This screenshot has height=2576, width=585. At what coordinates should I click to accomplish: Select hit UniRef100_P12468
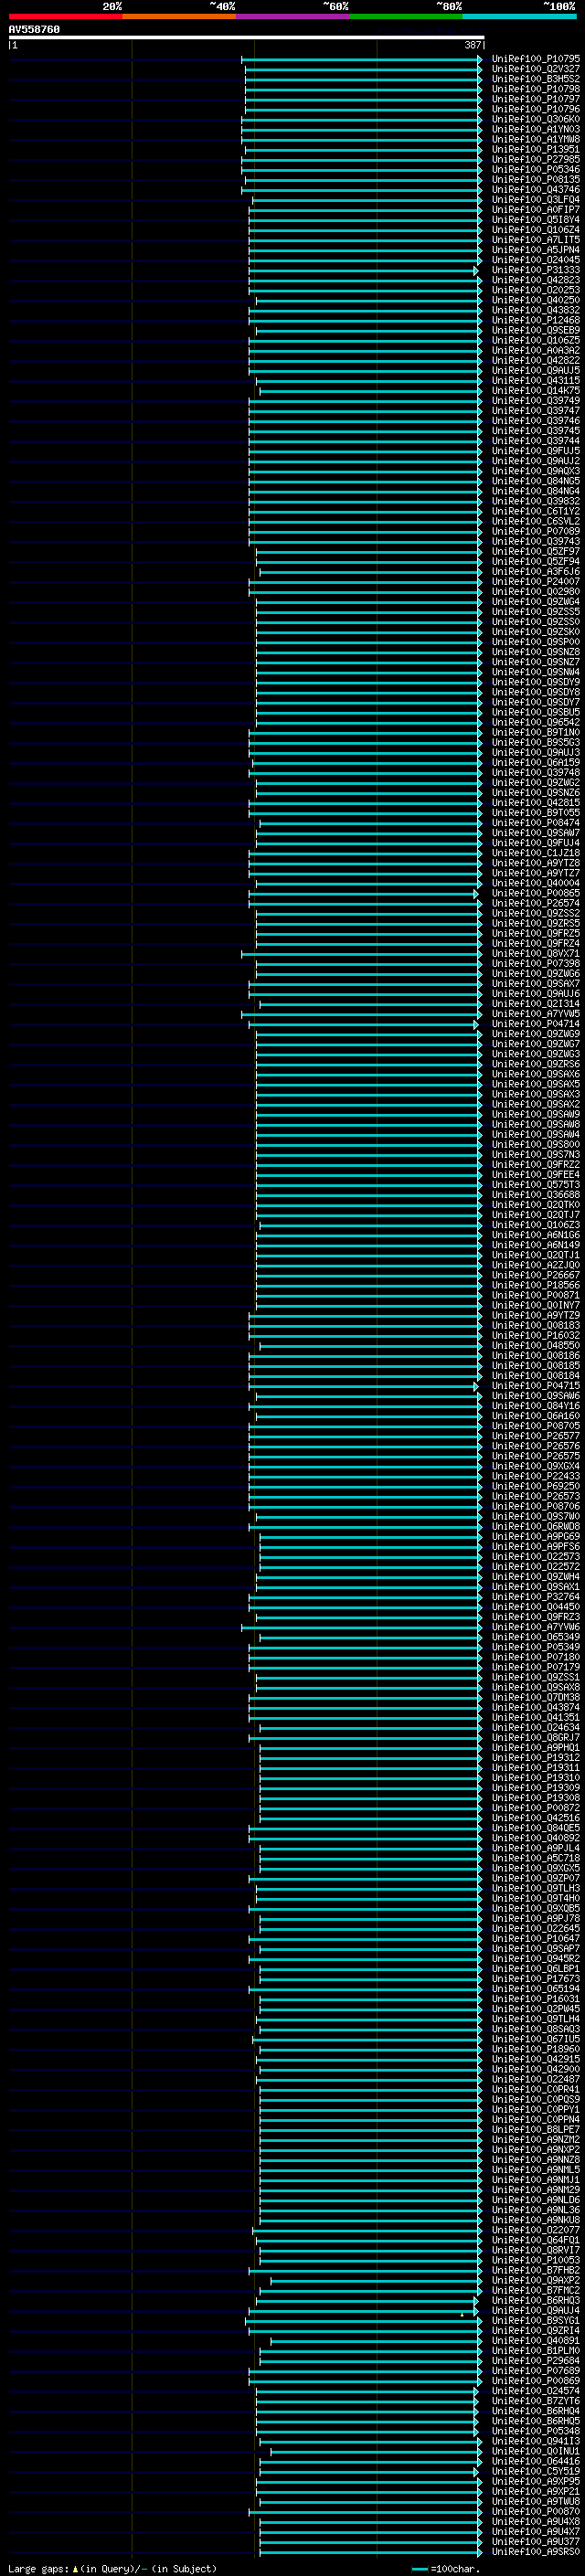(536, 320)
